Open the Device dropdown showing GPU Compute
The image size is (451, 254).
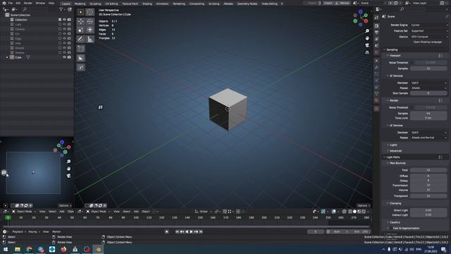(x=429, y=37)
